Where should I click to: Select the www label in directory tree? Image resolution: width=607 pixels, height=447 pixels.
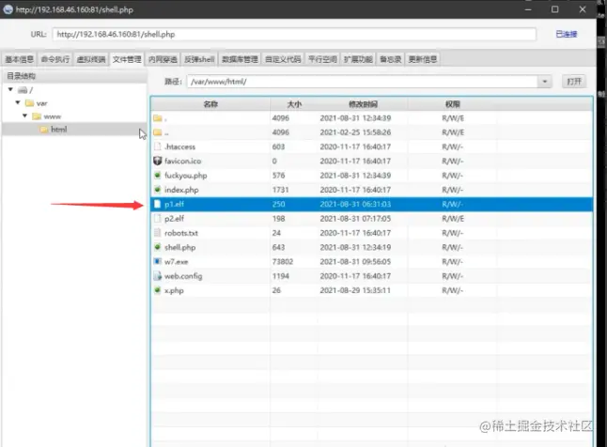(53, 116)
